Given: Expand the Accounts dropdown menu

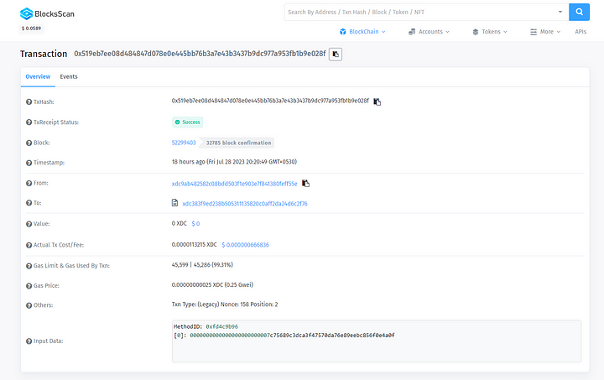Looking at the screenshot, I should 429,32.
